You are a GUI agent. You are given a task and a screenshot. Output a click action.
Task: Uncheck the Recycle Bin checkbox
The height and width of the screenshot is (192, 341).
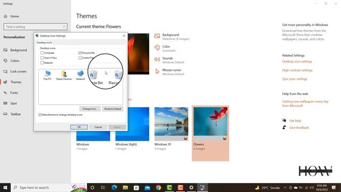[x=80, y=53]
